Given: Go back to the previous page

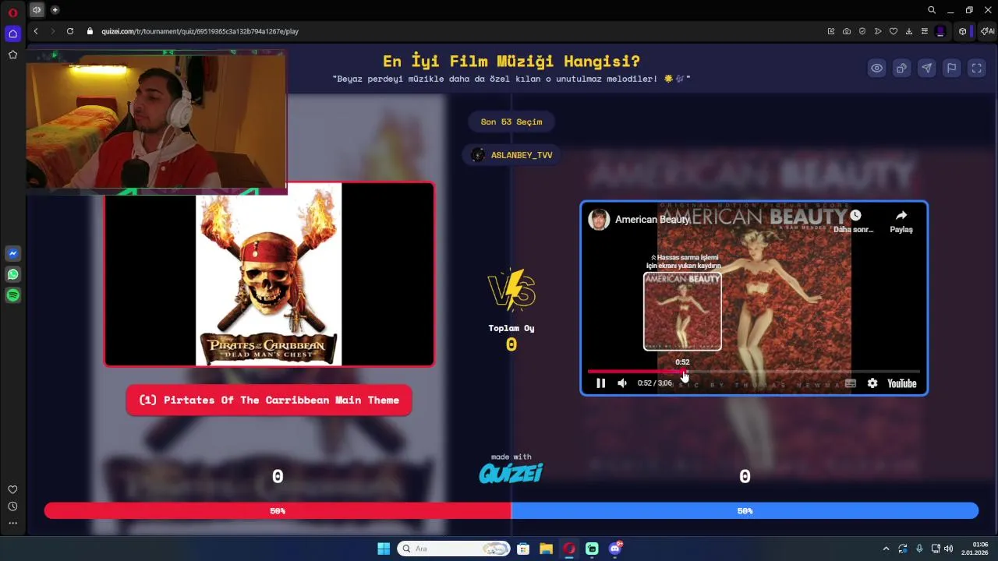Looking at the screenshot, I should (36, 31).
